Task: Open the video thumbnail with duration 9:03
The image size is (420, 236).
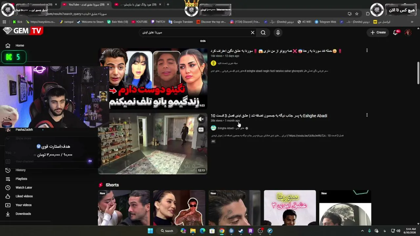Action: coord(153,79)
